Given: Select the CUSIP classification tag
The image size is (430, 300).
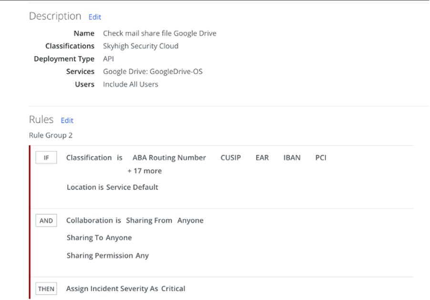Looking at the screenshot, I should (231, 158).
